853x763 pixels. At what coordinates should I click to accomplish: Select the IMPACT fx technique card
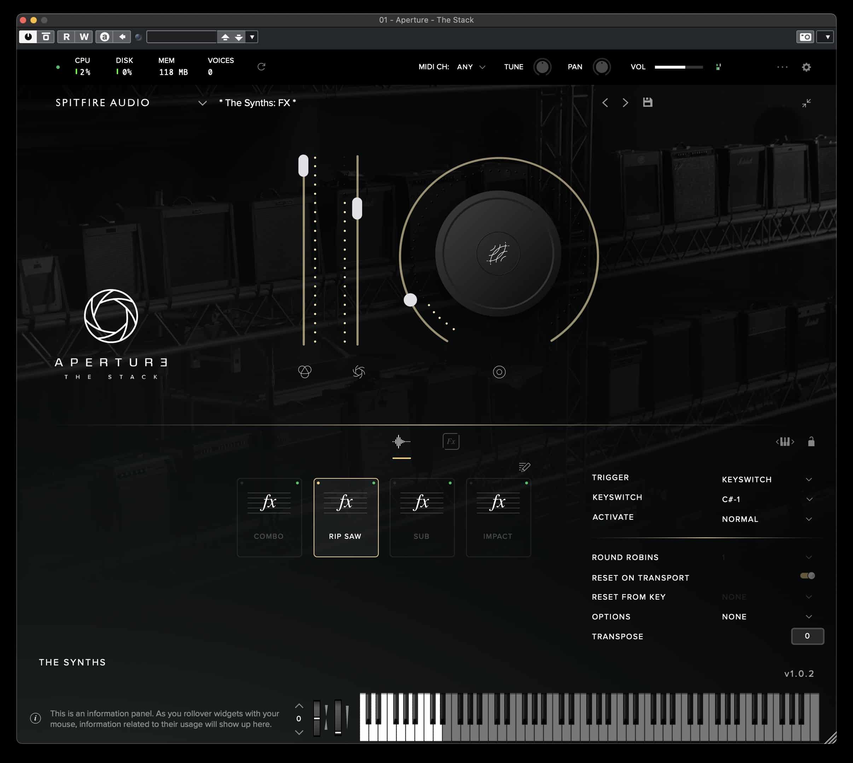(x=498, y=518)
